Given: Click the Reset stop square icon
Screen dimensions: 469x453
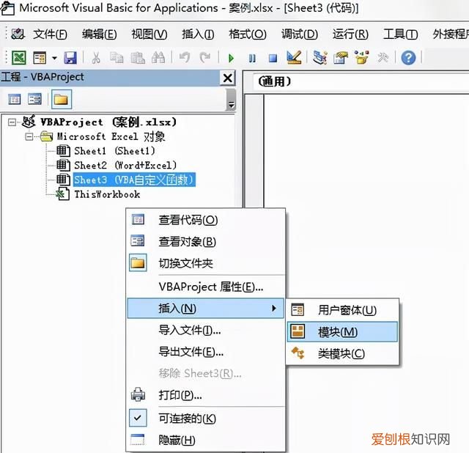Looking at the screenshot, I should [273, 58].
